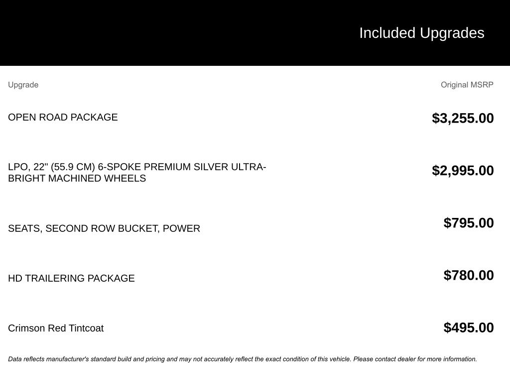
Task: Select the OPEN ROAD PACKAGE upgrade name
Action: pyautogui.click(x=63, y=117)
